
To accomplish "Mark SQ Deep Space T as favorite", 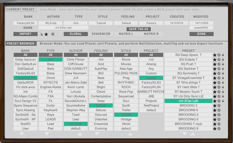I will (214, 55).
